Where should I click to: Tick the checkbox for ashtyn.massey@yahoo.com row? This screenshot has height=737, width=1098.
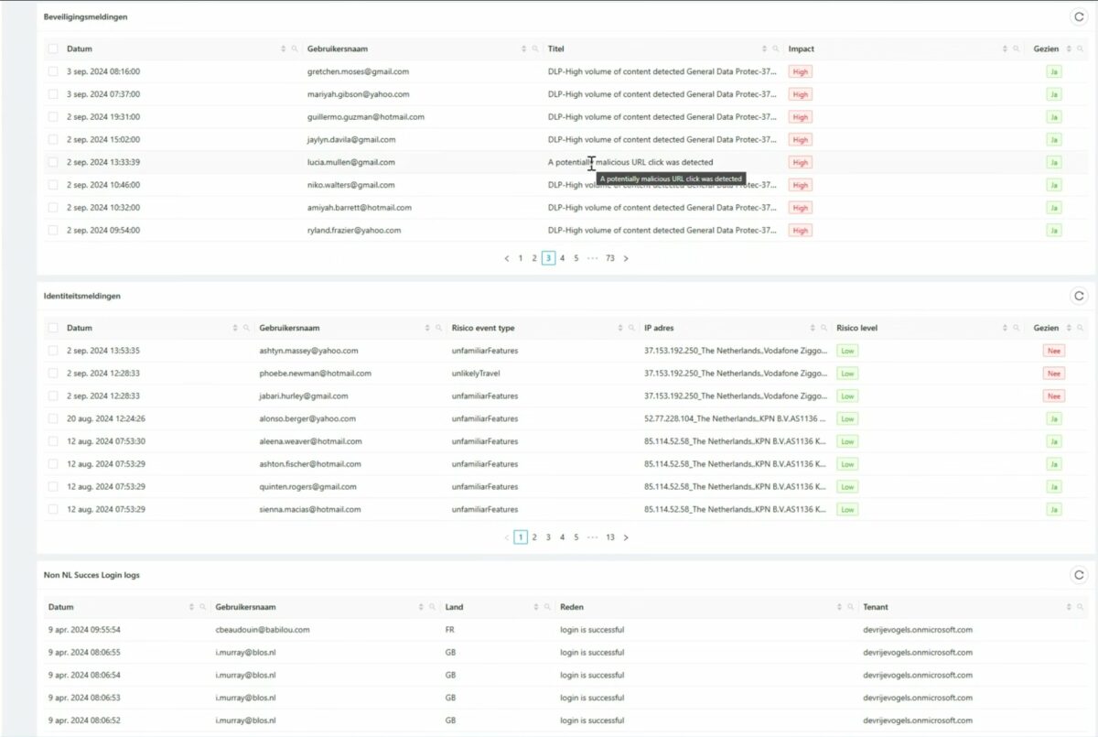[x=53, y=351]
